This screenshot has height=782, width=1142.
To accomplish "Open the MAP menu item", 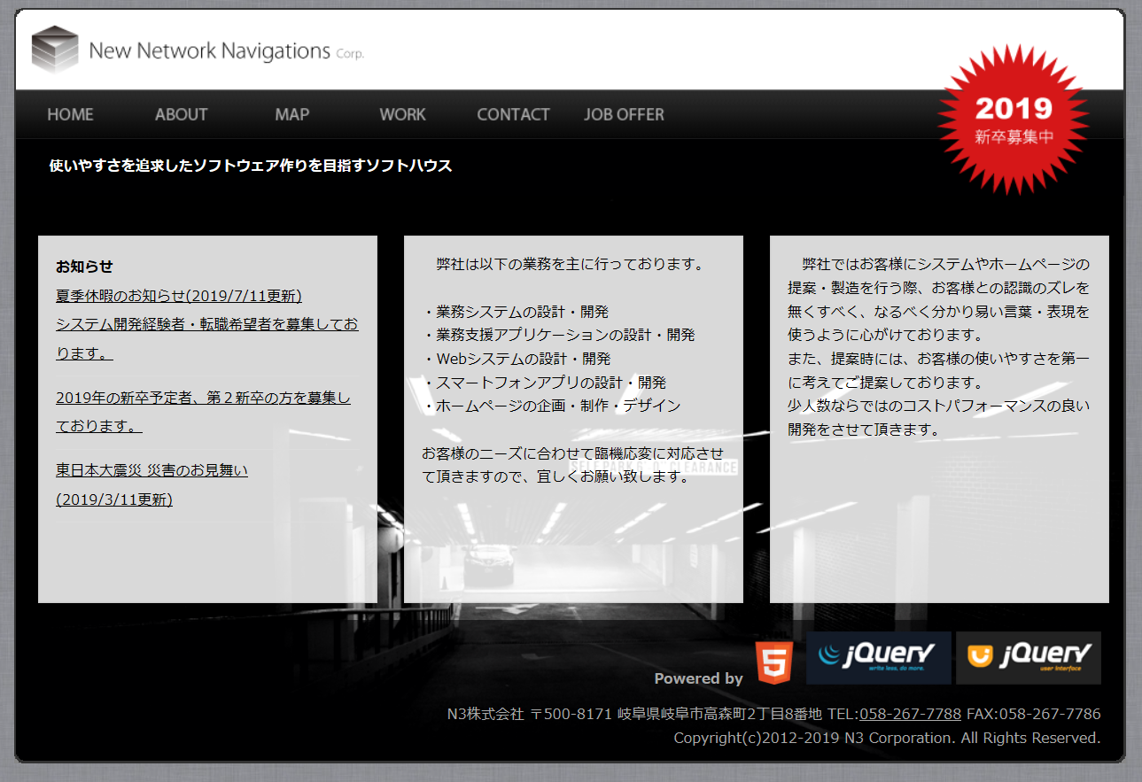I will coord(291,114).
